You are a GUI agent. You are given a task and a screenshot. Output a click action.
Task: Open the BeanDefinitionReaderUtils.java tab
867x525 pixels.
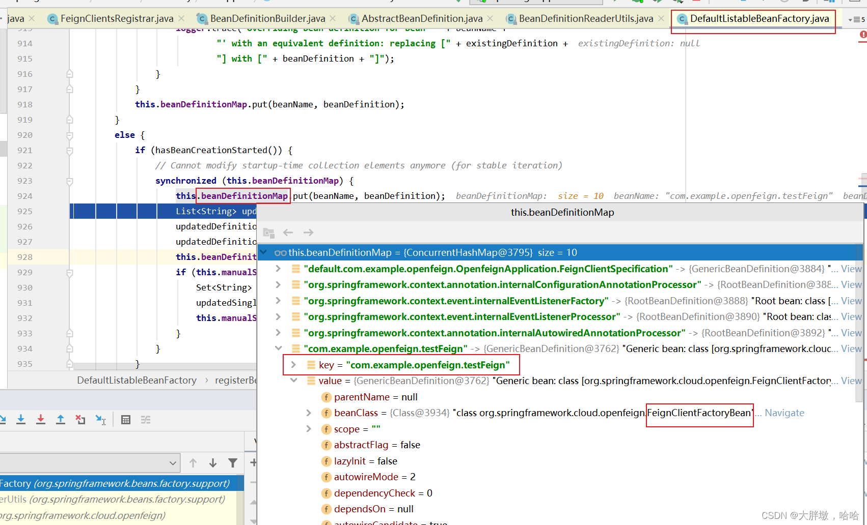click(585, 18)
